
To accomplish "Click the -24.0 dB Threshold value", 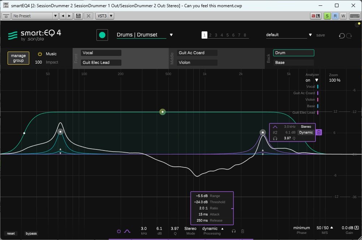I will pos(201,202).
